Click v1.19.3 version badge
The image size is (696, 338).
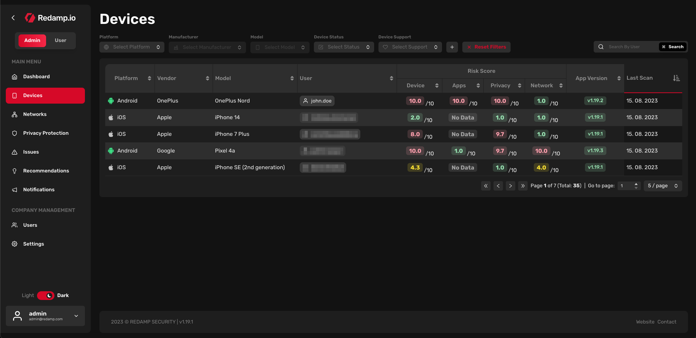pos(595,151)
